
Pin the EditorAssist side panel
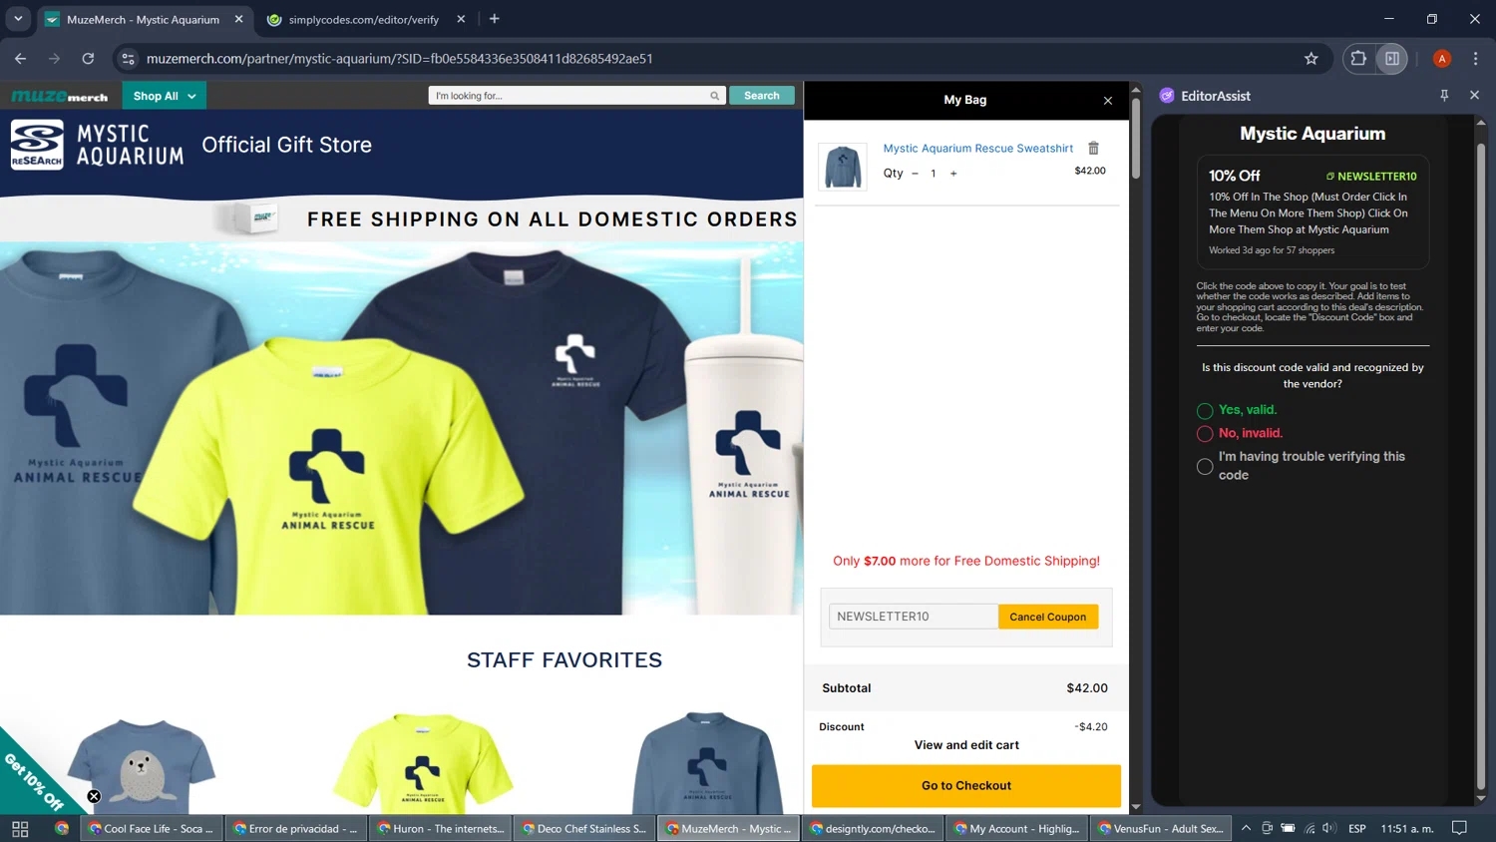tap(1444, 96)
